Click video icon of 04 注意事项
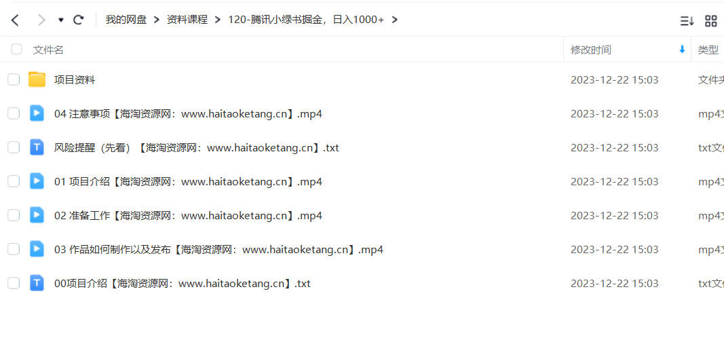Viewport: 724px width, 357px height. 37,113
